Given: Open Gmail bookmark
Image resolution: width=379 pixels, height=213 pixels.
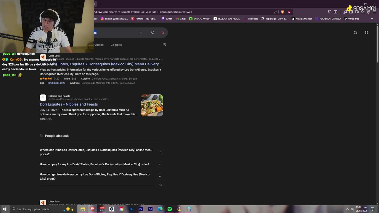Looking at the screenshot, I should click(181, 19).
